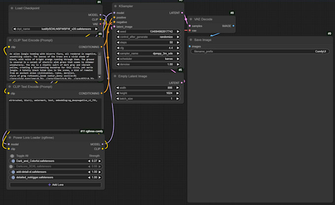Collapse the Empty Latent Image node dot
Image resolution: width=335 pixels, height=205 pixels.
[115, 76]
